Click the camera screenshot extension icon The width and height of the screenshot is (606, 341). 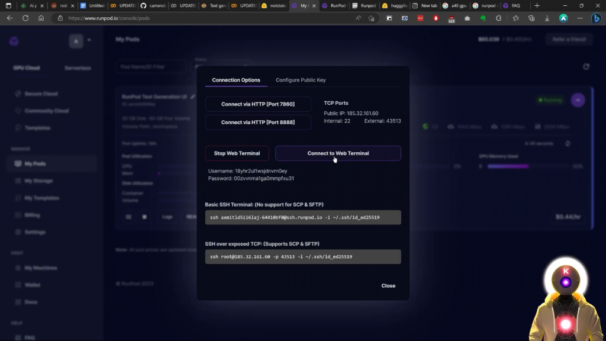click(x=468, y=18)
